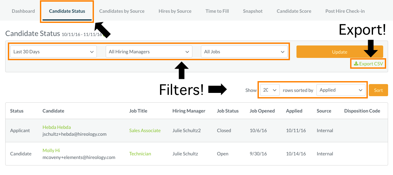Click the orange Update button
Image resolution: width=393 pixels, height=175 pixels.
pos(340,52)
